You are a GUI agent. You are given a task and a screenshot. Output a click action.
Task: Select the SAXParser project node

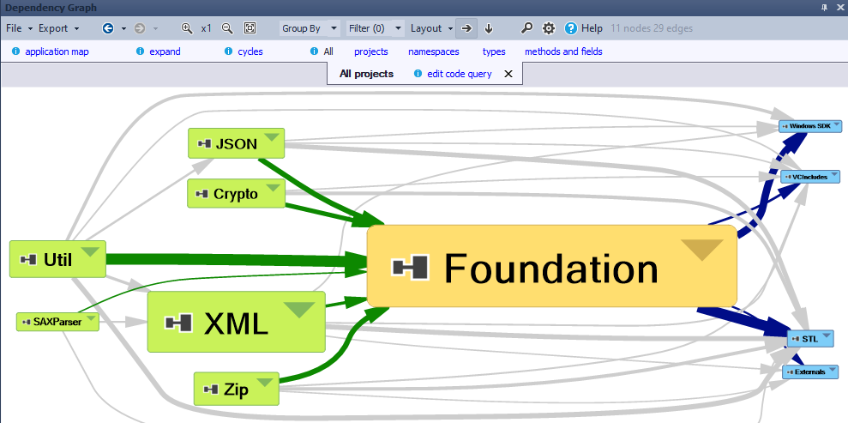coord(57,322)
